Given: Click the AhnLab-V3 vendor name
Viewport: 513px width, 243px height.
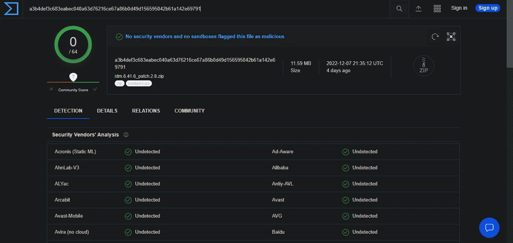Looking at the screenshot, I should click(x=67, y=168).
